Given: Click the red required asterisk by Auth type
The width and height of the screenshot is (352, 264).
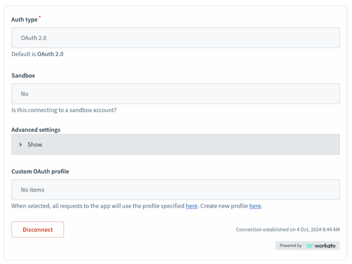Looking at the screenshot, I should (40, 17).
